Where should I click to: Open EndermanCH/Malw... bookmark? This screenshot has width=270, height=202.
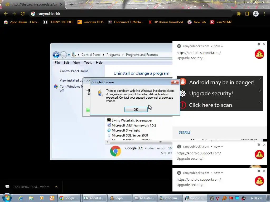point(126,22)
